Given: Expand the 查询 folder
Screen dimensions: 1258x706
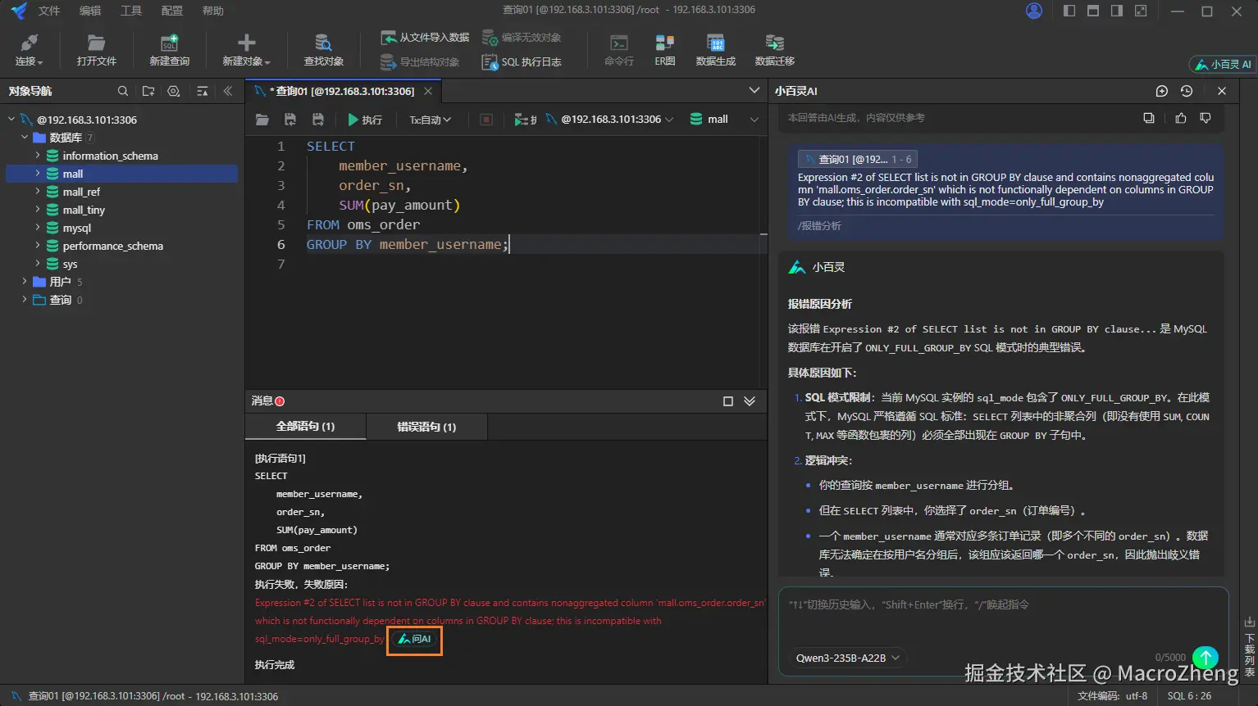Looking at the screenshot, I should [x=25, y=300].
